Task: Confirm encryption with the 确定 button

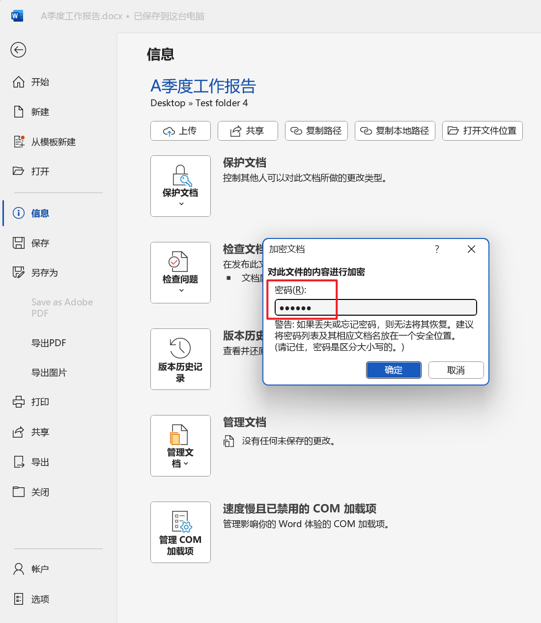Action: pos(394,370)
